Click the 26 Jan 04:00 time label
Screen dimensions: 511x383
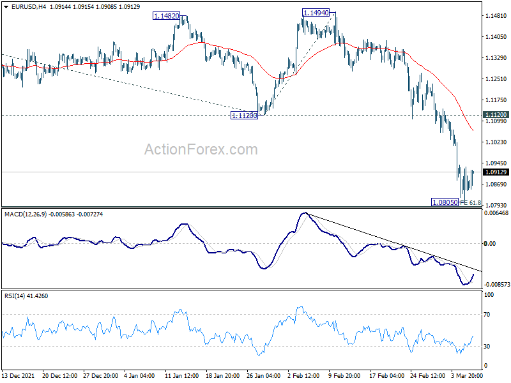(263, 376)
